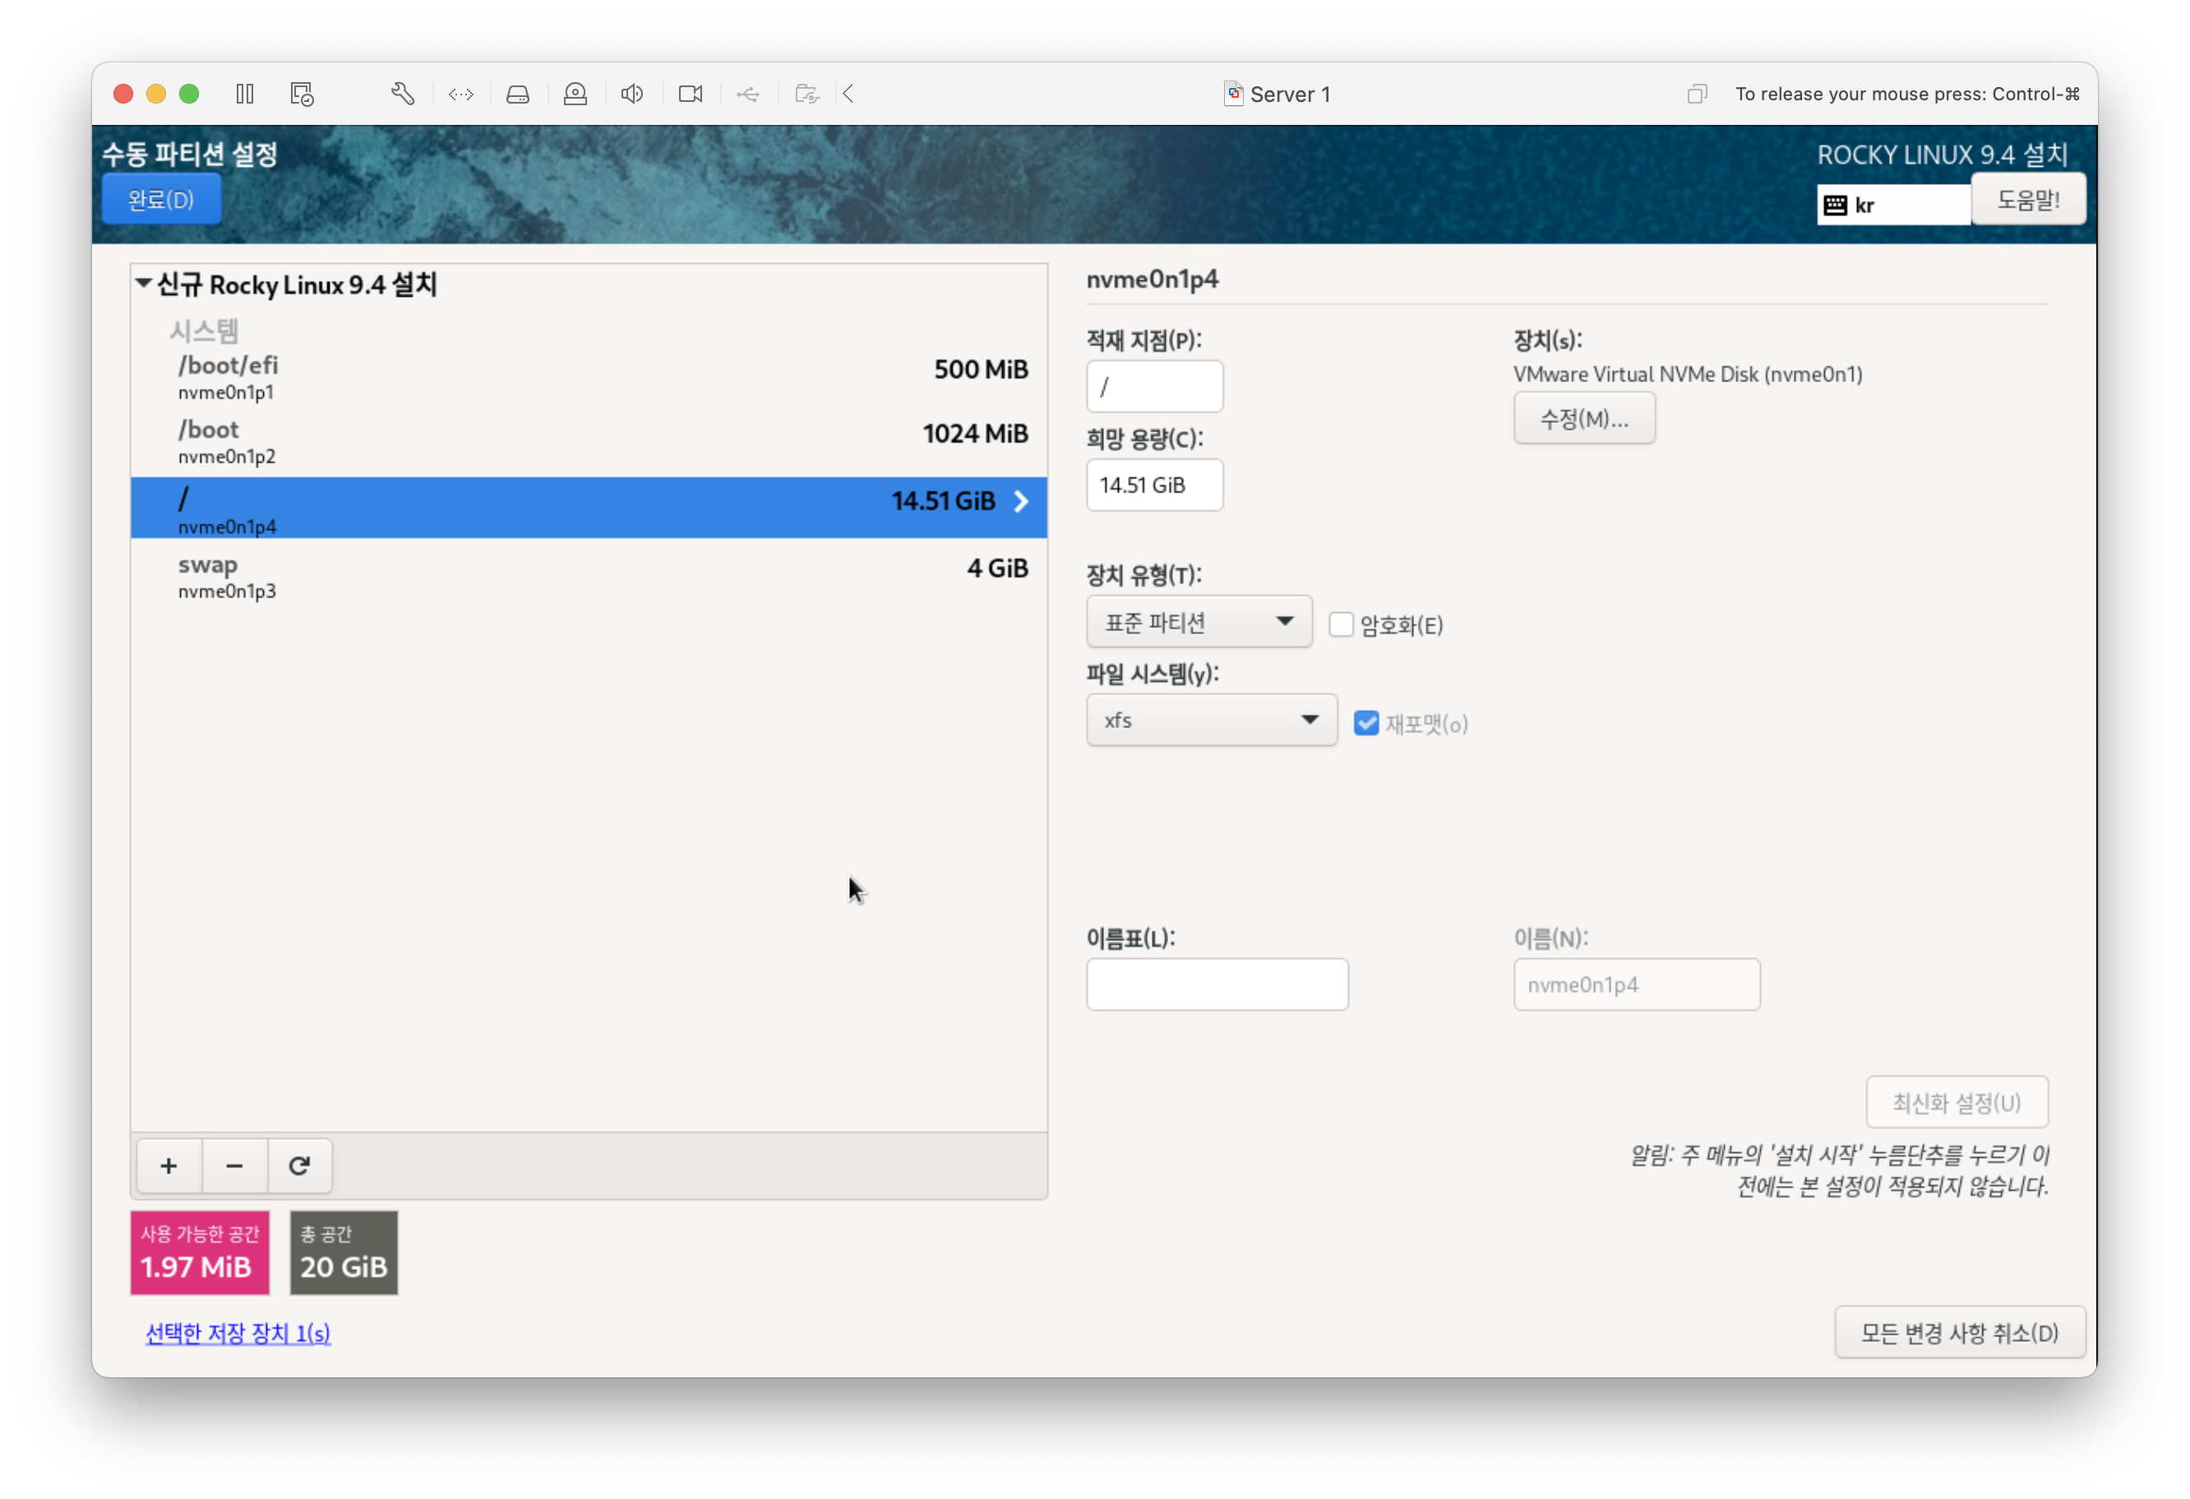Click the 4 GiB swap size value
The image size is (2190, 1499).
pyautogui.click(x=998, y=568)
